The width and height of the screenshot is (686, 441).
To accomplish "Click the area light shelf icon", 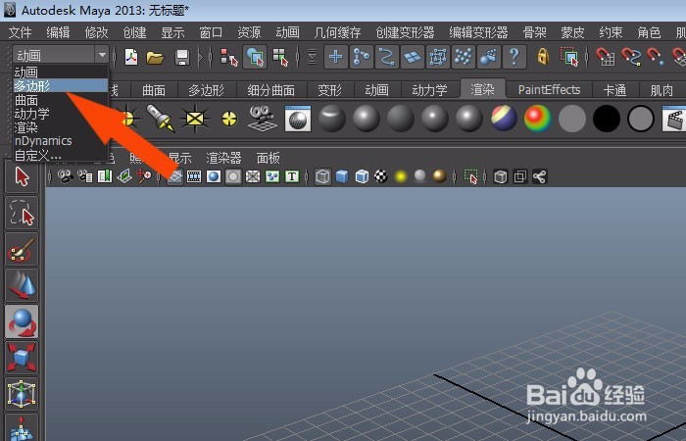I will tap(195, 119).
